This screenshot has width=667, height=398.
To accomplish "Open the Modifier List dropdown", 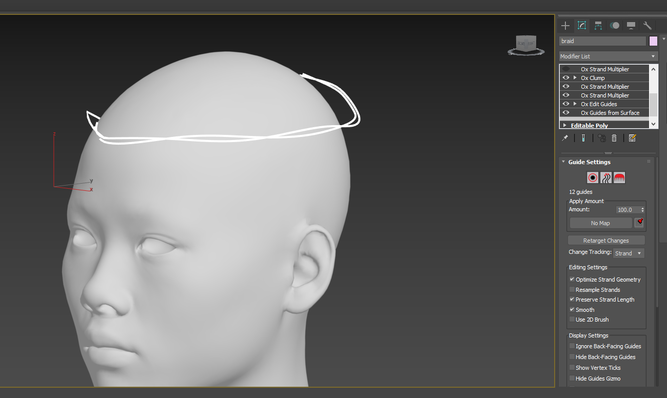I will (x=608, y=56).
